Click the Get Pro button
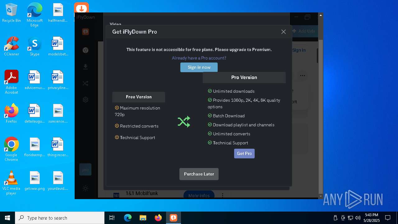The image size is (398, 224). [x=244, y=153]
